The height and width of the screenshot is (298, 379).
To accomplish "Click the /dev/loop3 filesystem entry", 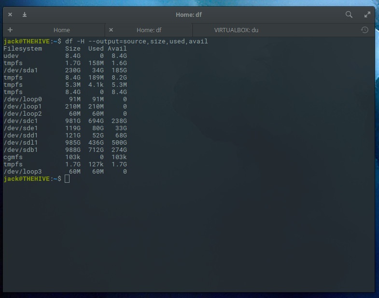I will point(23,172).
